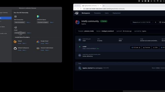Click the AWS CodeCatalyst icon

[38, 48]
